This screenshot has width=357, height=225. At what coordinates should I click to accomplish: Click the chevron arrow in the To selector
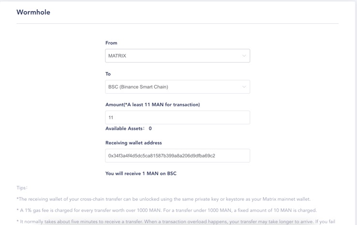(x=244, y=87)
